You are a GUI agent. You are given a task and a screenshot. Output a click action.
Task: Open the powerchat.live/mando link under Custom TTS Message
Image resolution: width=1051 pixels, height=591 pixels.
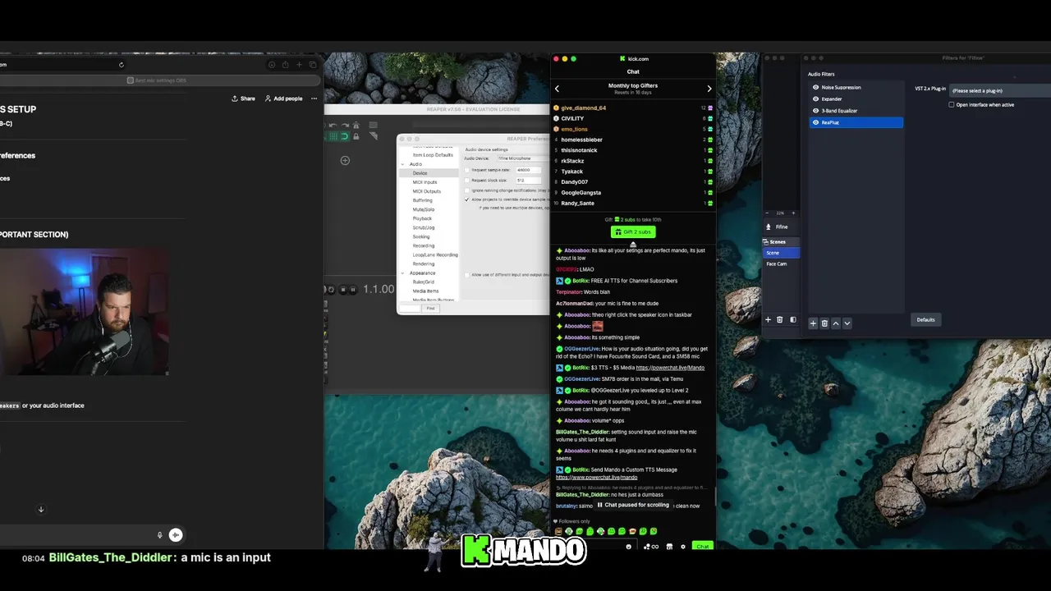[x=596, y=477]
